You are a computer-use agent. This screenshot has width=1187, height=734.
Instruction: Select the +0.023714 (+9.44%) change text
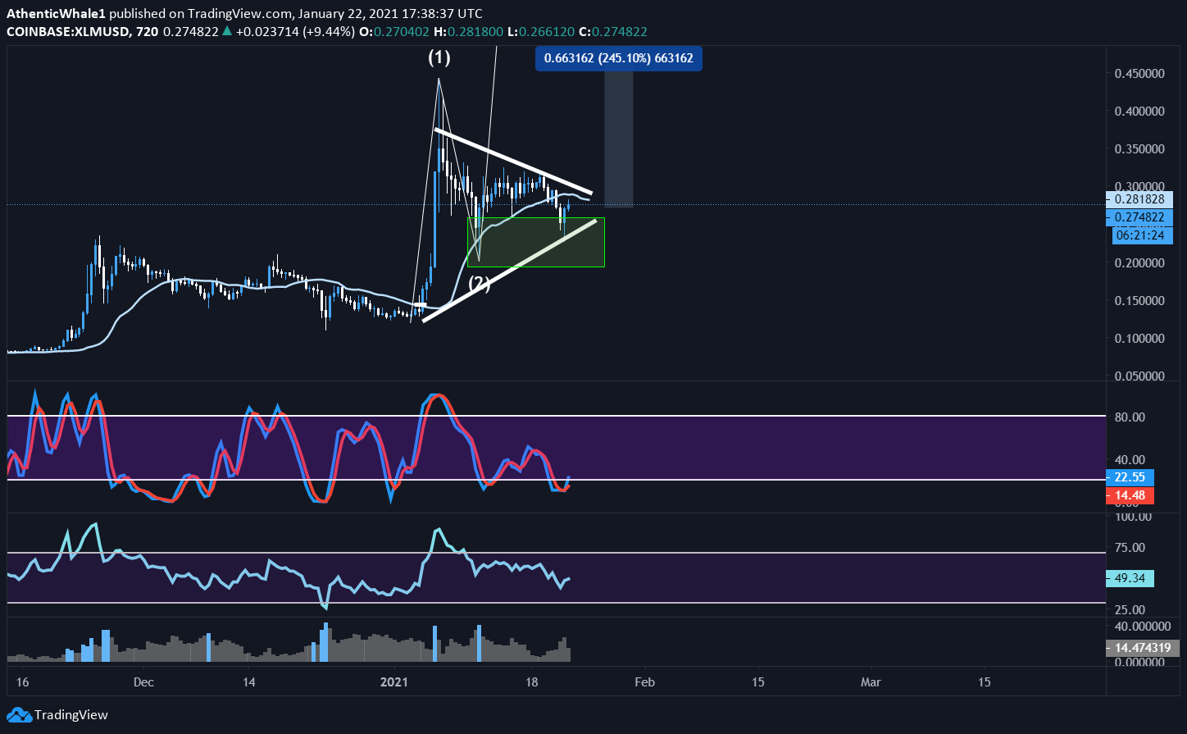pos(295,31)
